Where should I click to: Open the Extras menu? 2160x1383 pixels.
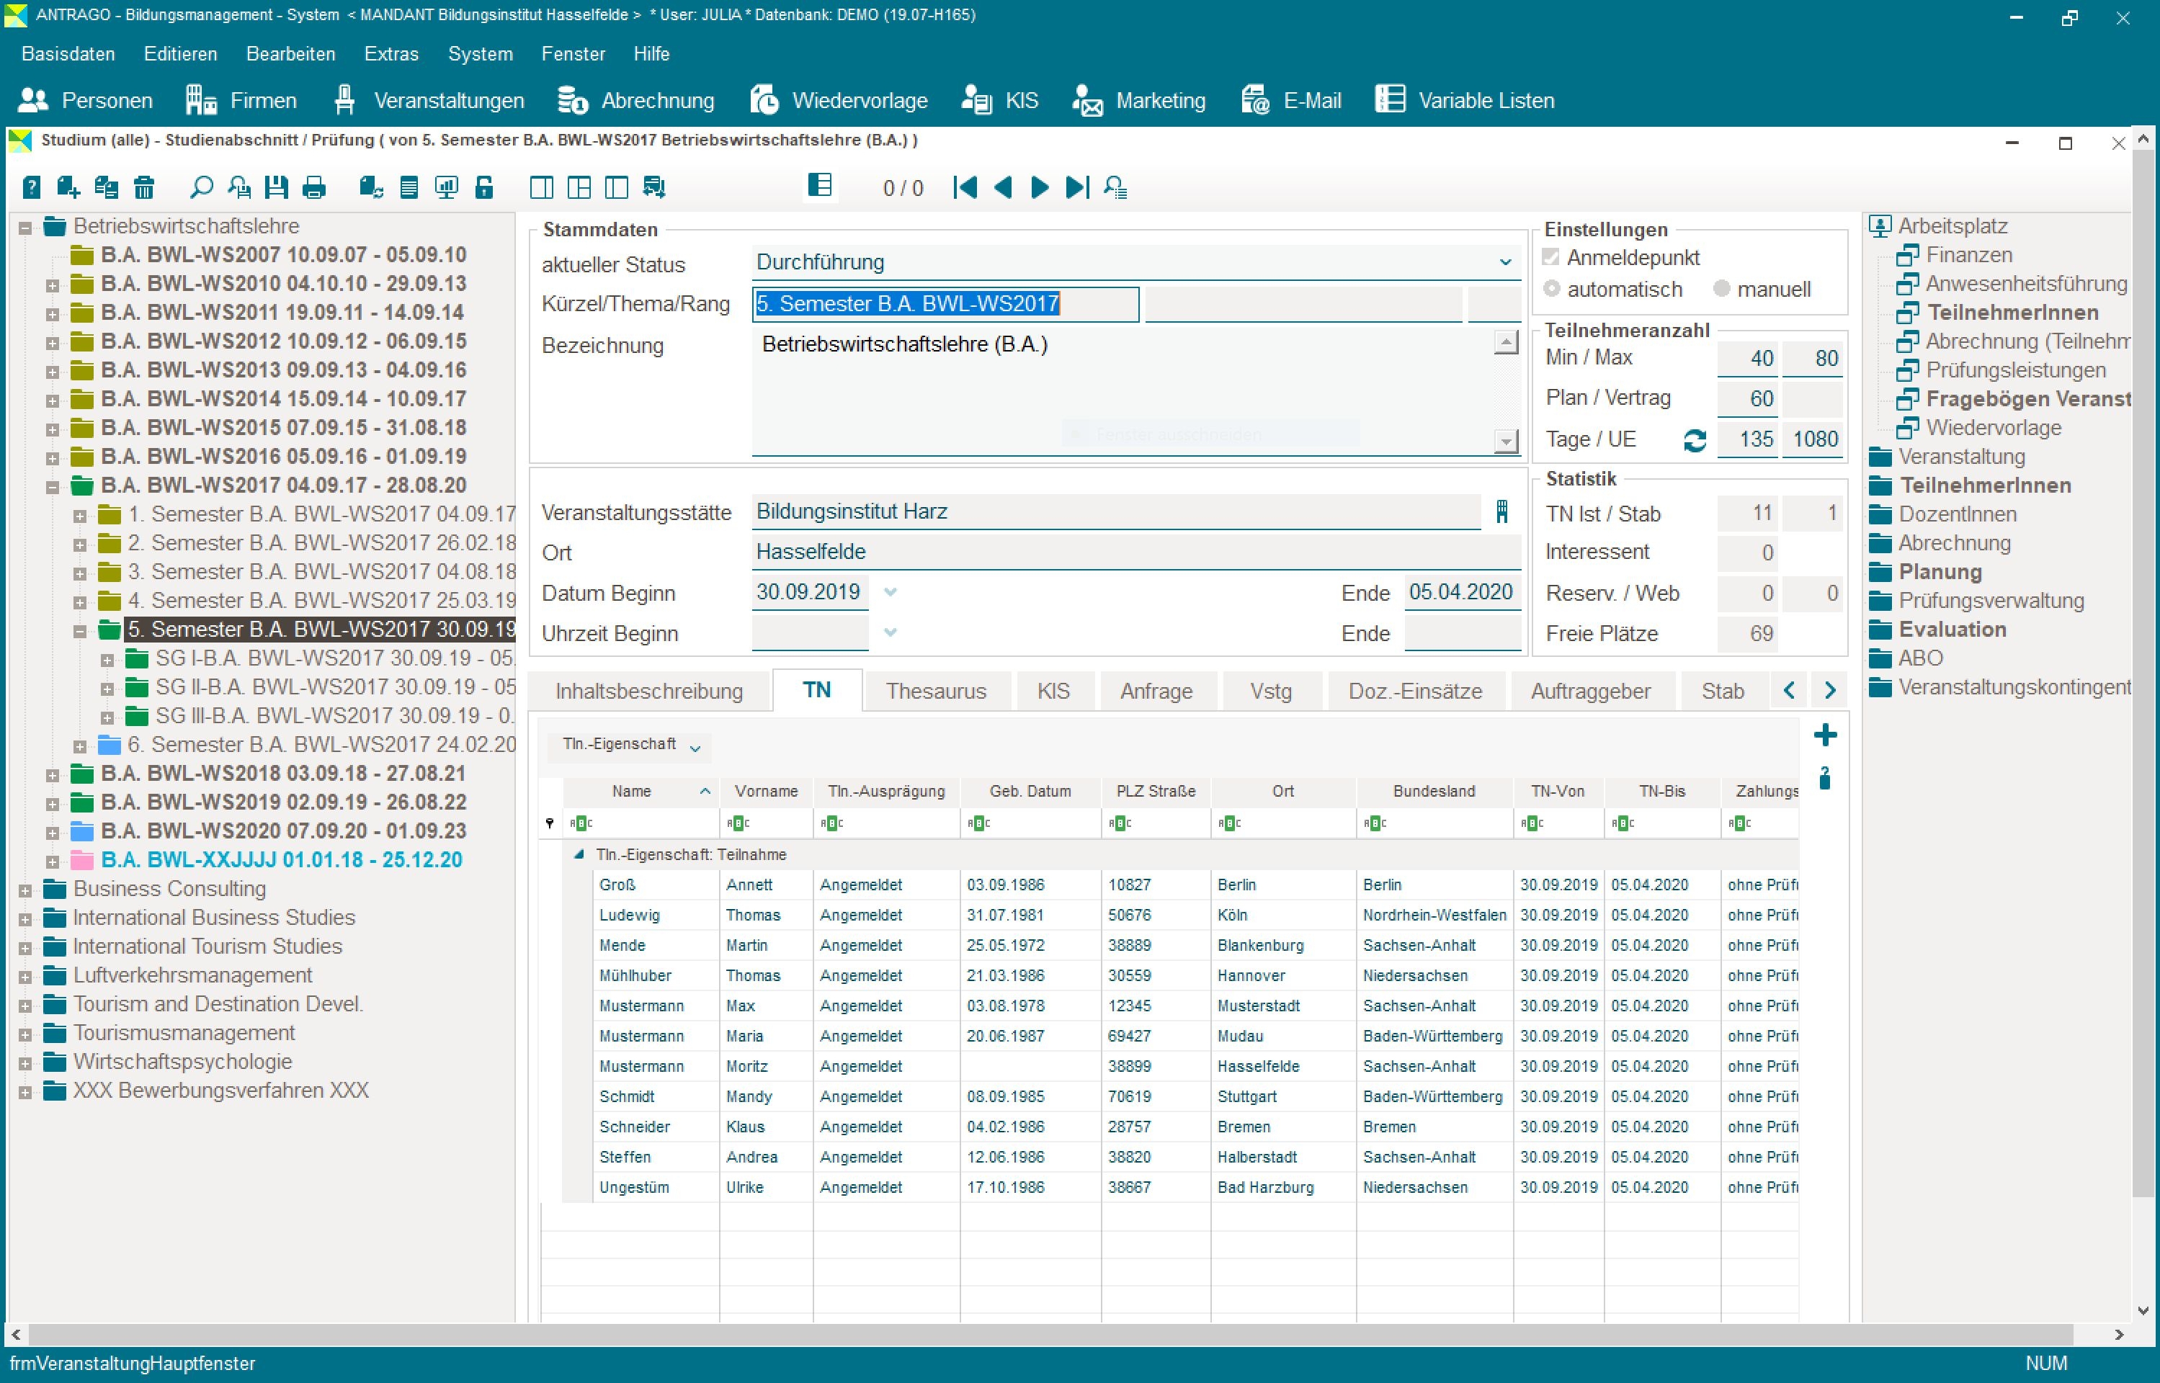pos(391,54)
